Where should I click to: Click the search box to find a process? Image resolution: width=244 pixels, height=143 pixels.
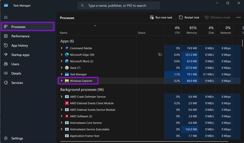119,6
